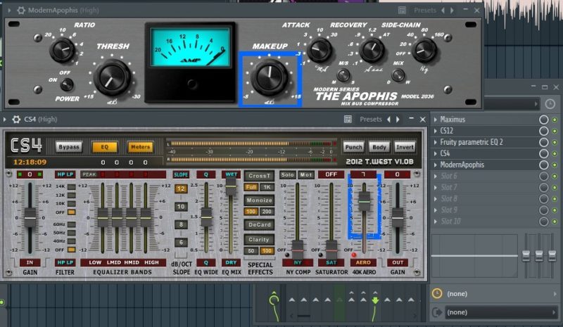Viewport: 563px width, 327px height.
Task: Toggle the green enable LED for CS4 slot
Action: 555,153
